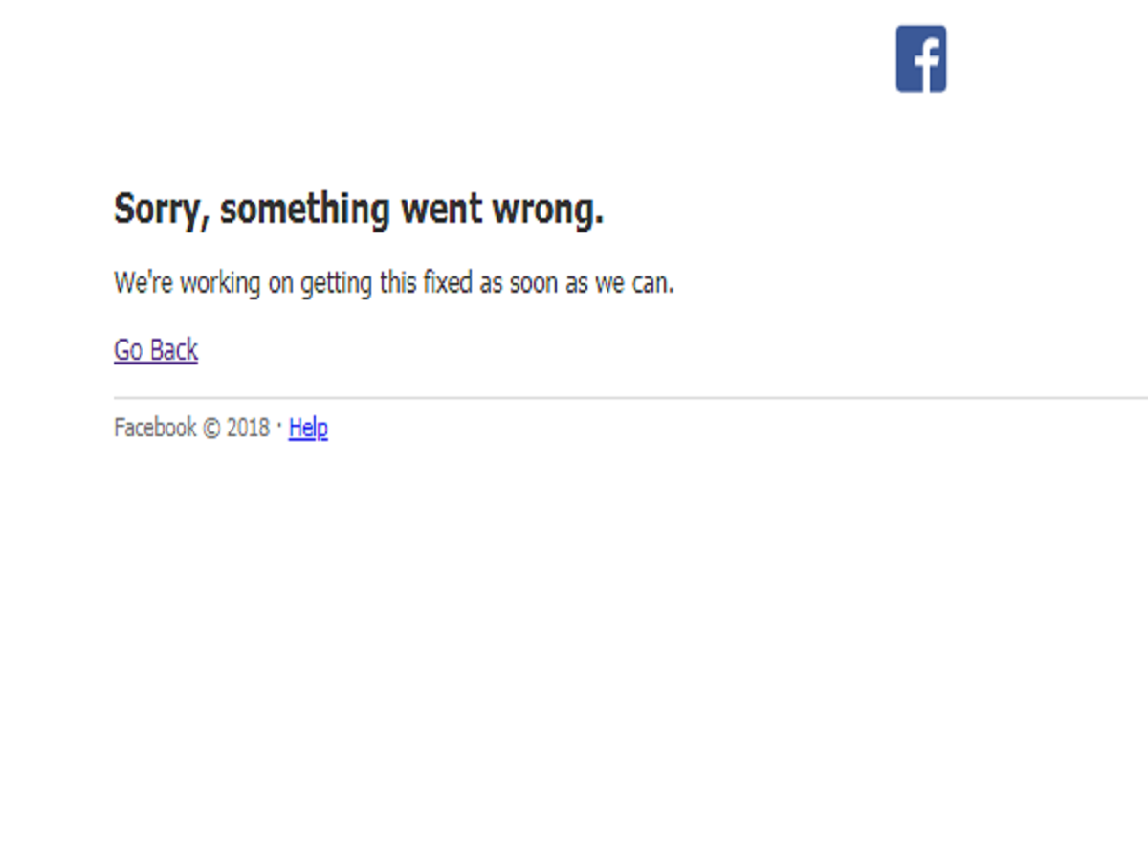Click the dot separator before Help
This screenshot has width=1148, height=861.
click(279, 427)
